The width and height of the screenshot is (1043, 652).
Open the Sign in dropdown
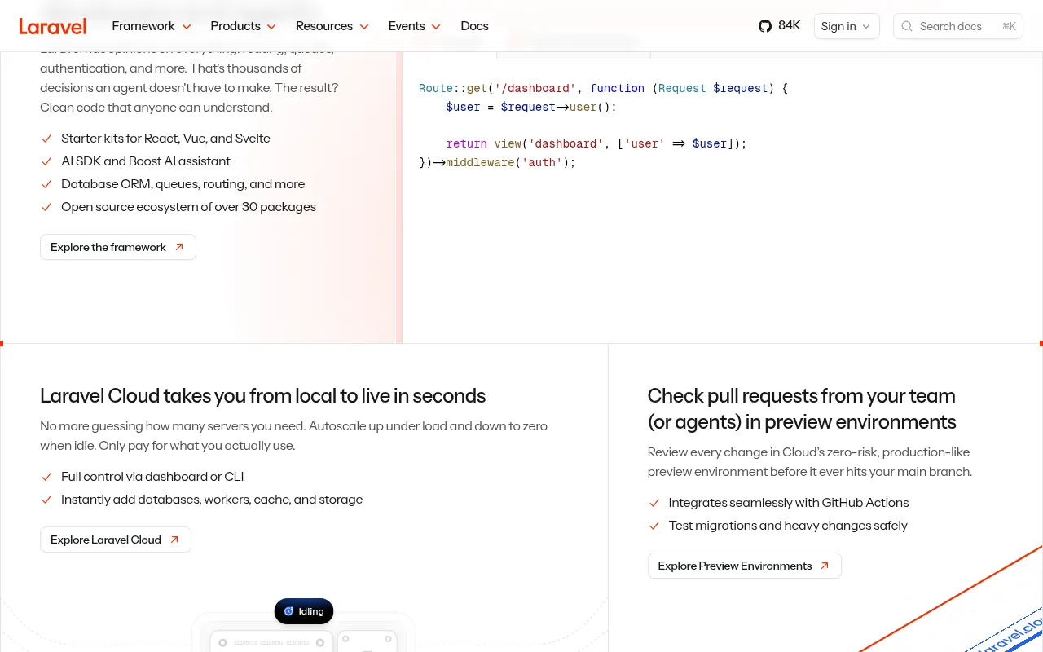[x=847, y=26]
